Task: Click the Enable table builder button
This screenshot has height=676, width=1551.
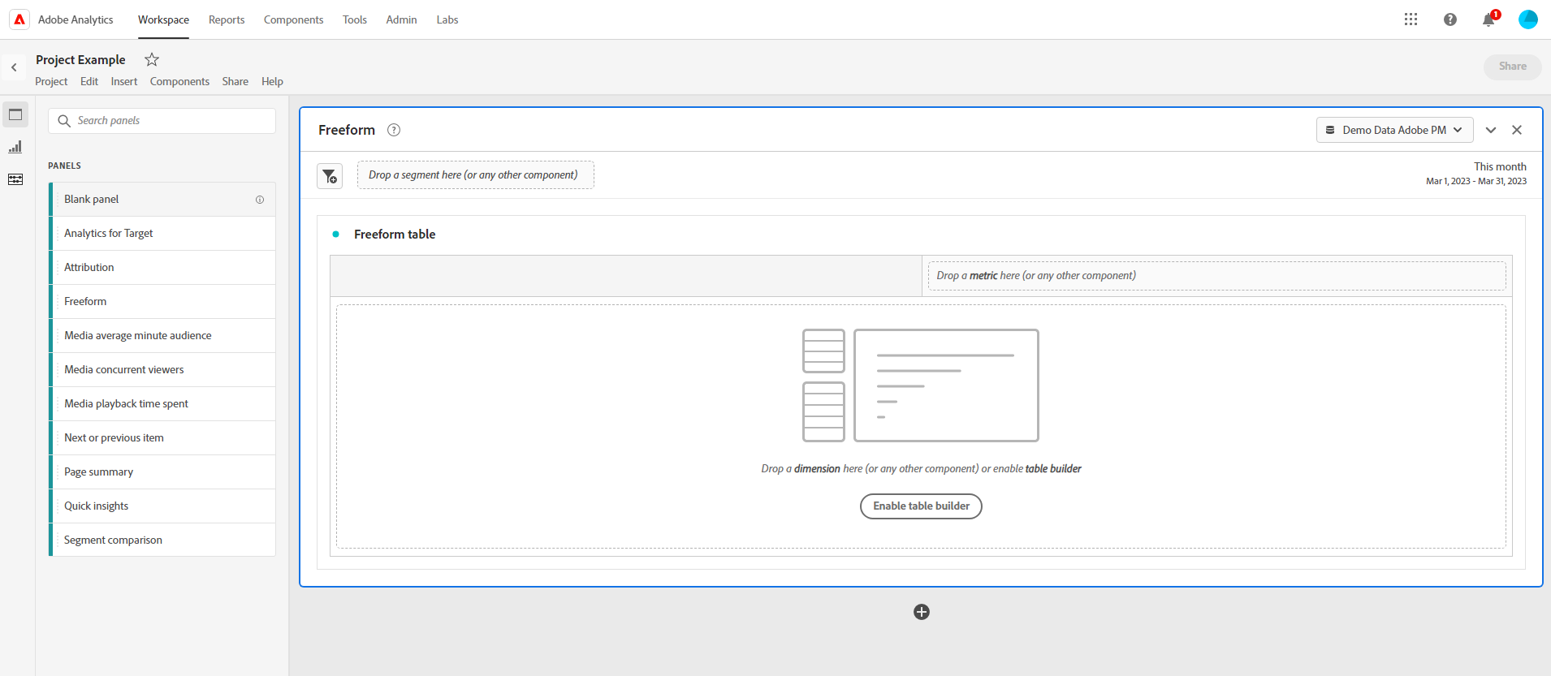Action: pos(921,506)
